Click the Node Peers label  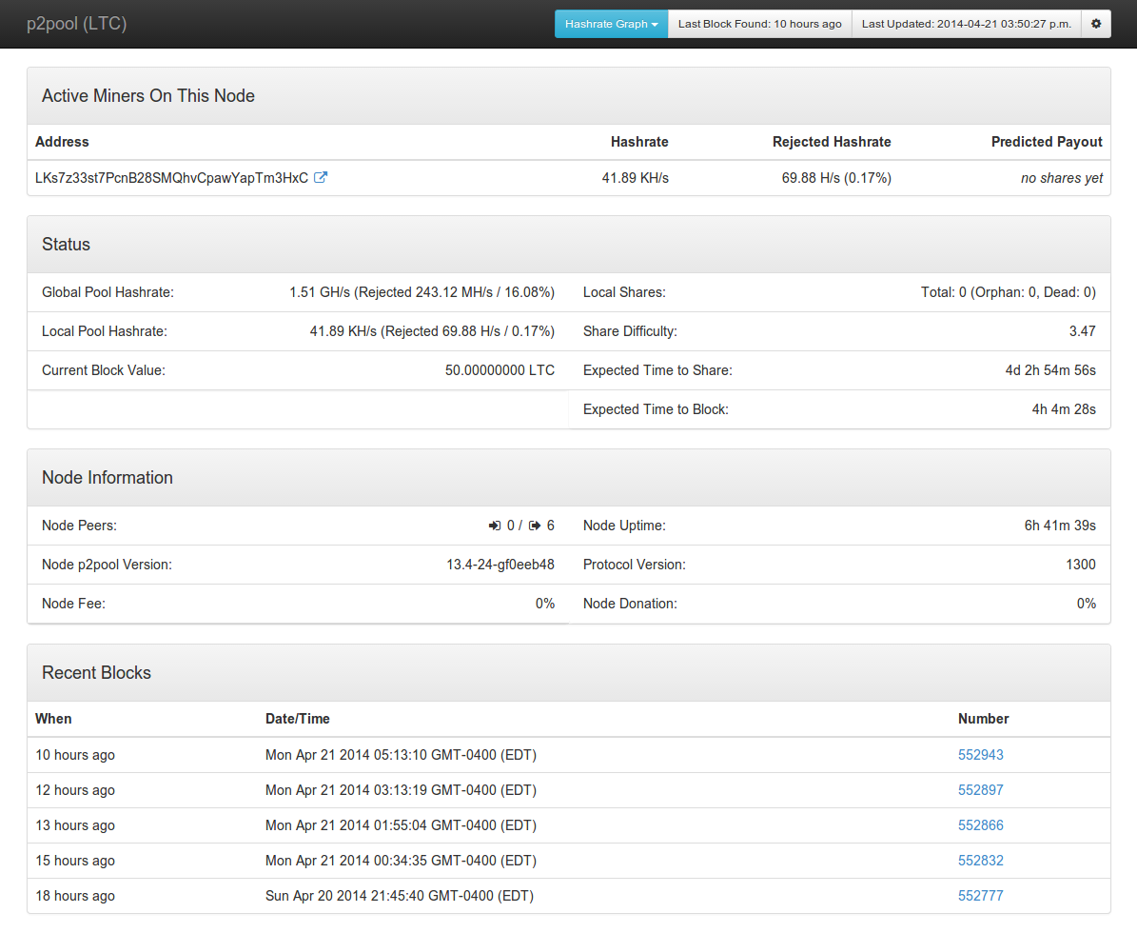pos(79,526)
